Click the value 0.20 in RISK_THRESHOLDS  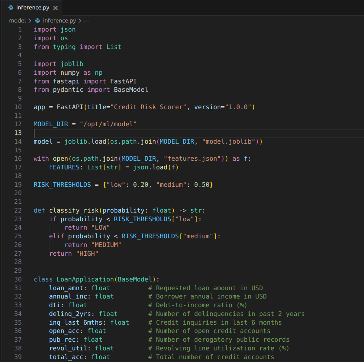tap(141, 185)
